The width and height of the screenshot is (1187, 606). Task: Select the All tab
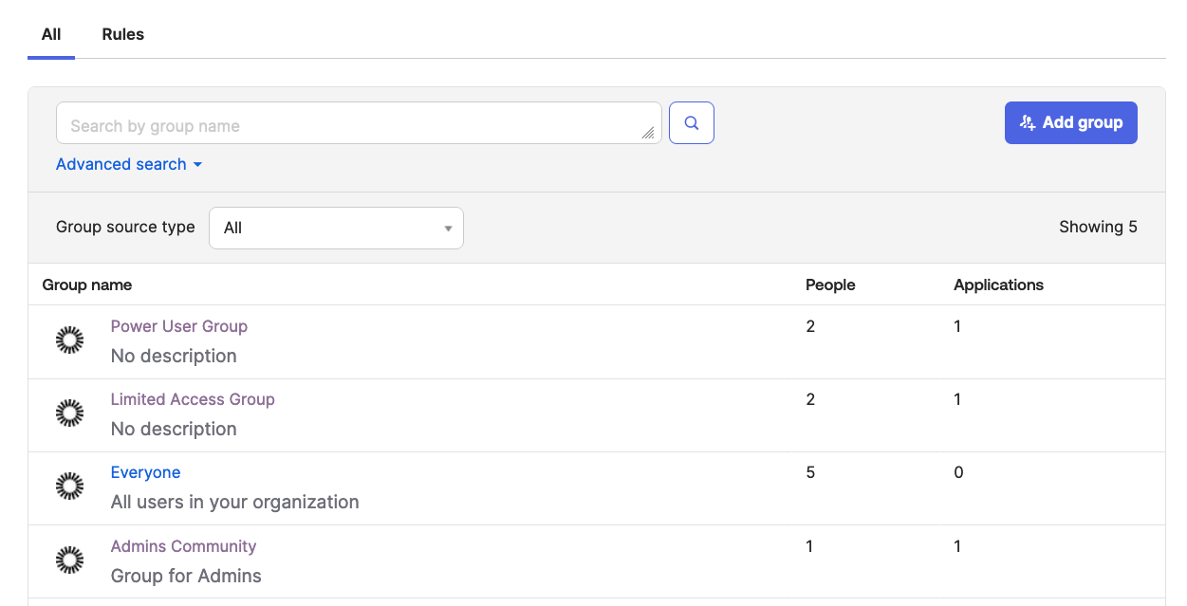coord(50,34)
